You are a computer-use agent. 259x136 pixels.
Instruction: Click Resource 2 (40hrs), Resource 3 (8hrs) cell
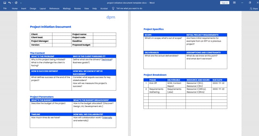point(198,91)
